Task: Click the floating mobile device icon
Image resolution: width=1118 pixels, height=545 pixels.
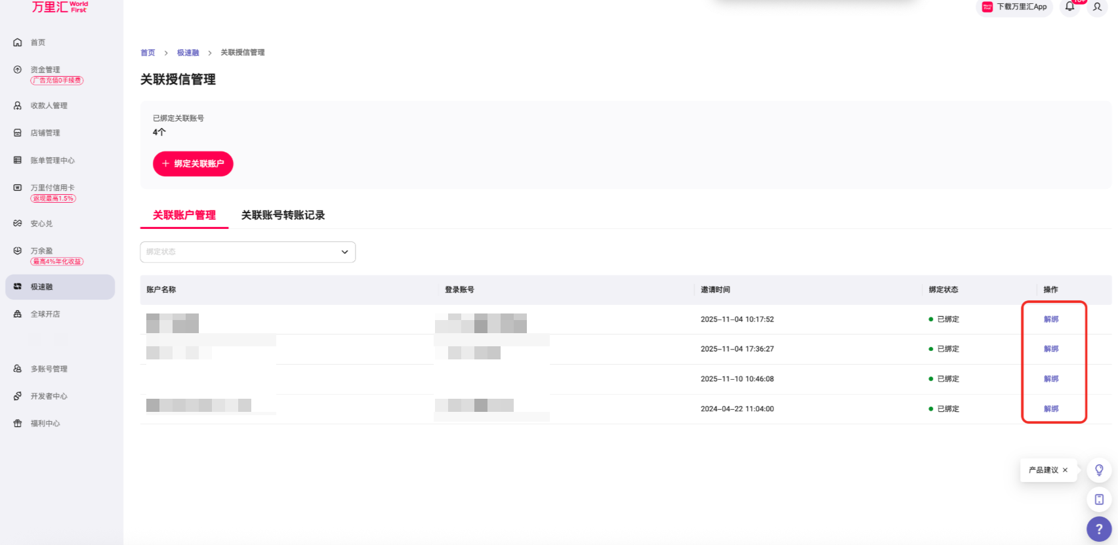Action: point(1099,500)
